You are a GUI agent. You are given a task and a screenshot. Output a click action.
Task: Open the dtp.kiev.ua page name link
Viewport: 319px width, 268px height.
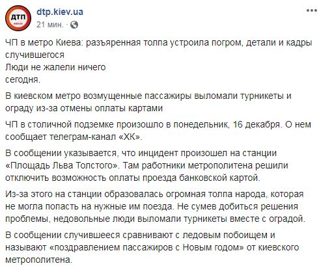(x=60, y=12)
